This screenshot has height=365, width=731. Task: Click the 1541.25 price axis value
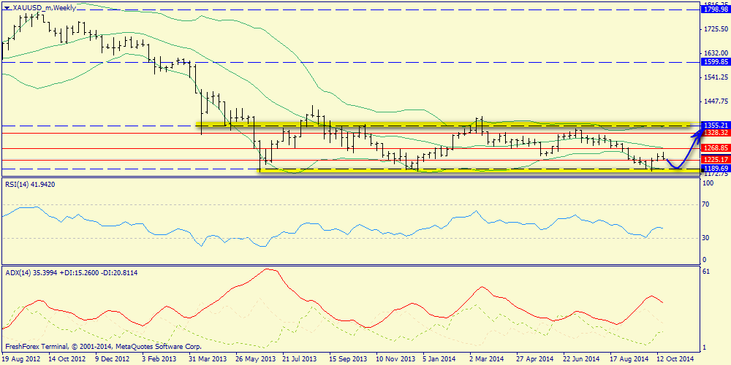pyautogui.click(x=717, y=77)
